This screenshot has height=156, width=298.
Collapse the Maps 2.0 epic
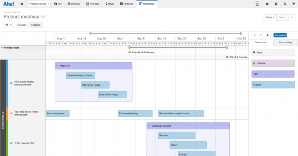57,66
